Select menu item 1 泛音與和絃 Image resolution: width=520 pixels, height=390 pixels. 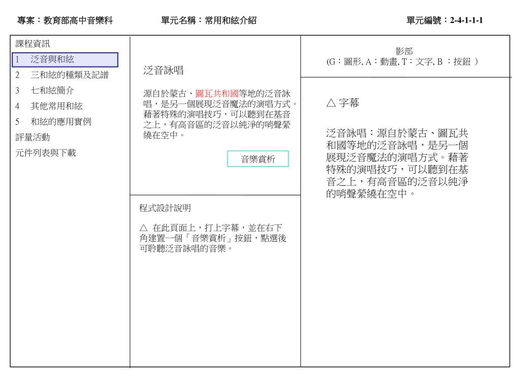point(65,60)
